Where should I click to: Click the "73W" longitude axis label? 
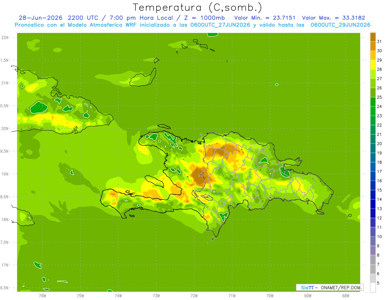coord(156,296)
